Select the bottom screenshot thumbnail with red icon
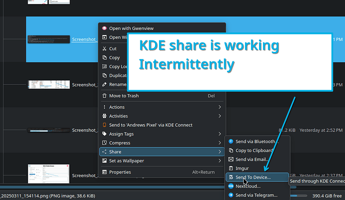Screen dimensions: 345x200 [48, 173]
